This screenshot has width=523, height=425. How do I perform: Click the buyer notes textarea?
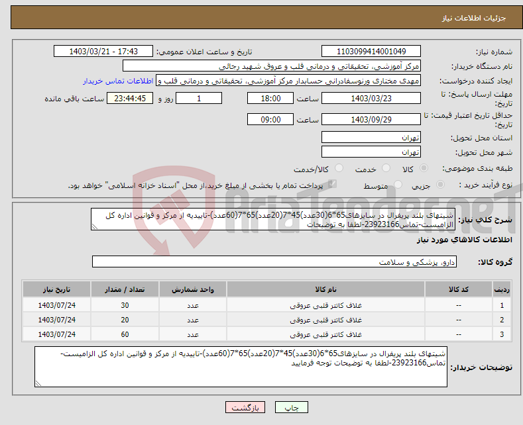[x=241, y=367]
